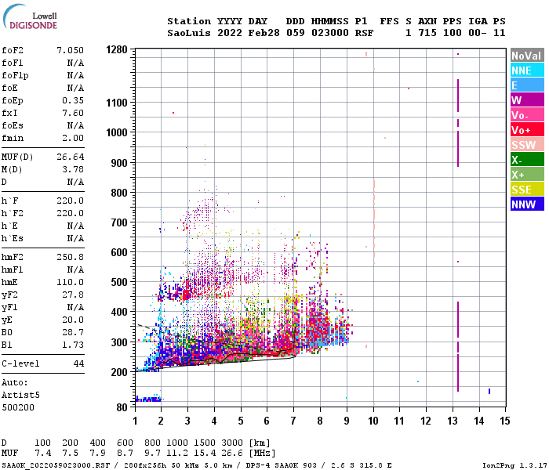
Task: Select the NNW legend swatch
Action: 527,204
